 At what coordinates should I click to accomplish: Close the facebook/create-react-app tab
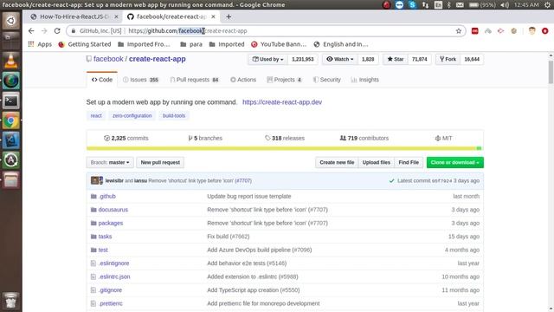point(213,16)
